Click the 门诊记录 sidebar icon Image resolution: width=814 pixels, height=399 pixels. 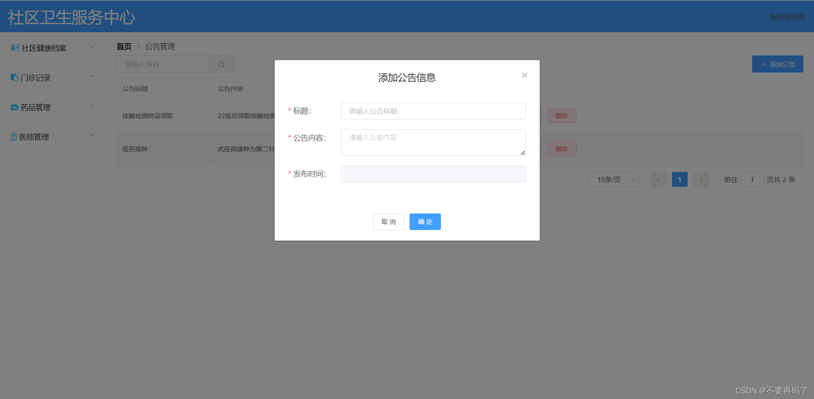tap(14, 78)
